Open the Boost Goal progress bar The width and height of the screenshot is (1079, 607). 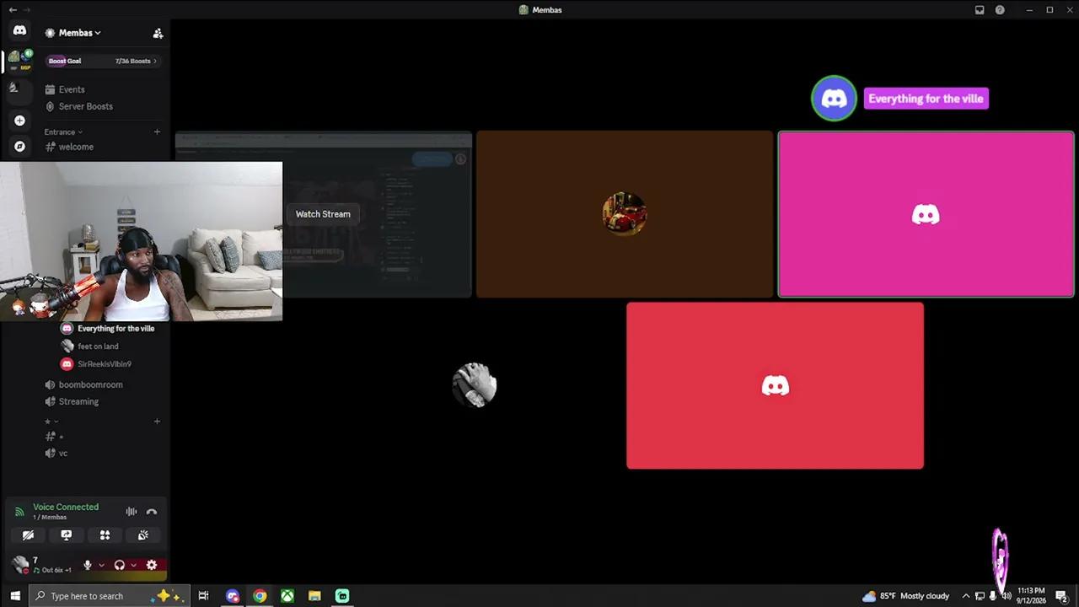[102, 61]
